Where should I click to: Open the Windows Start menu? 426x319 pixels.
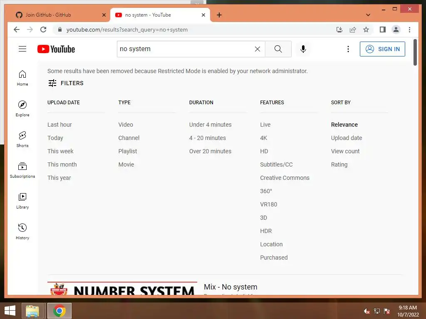[x=10, y=310]
